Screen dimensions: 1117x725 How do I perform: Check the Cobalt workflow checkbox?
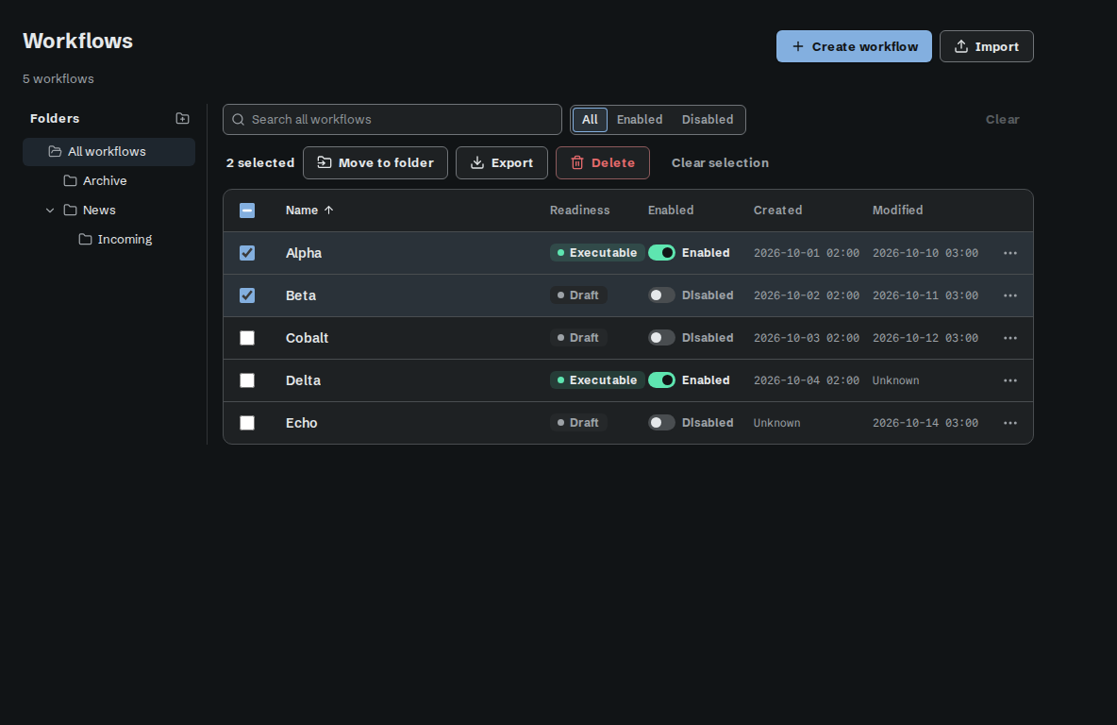click(x=247, y=338)
